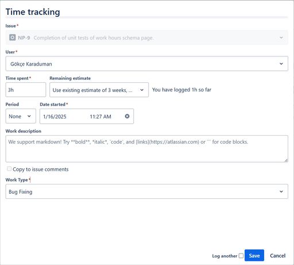This screenshot has height=265, width=294.
Task: Open the NP-9 issue selector
Action: point(146,37)
